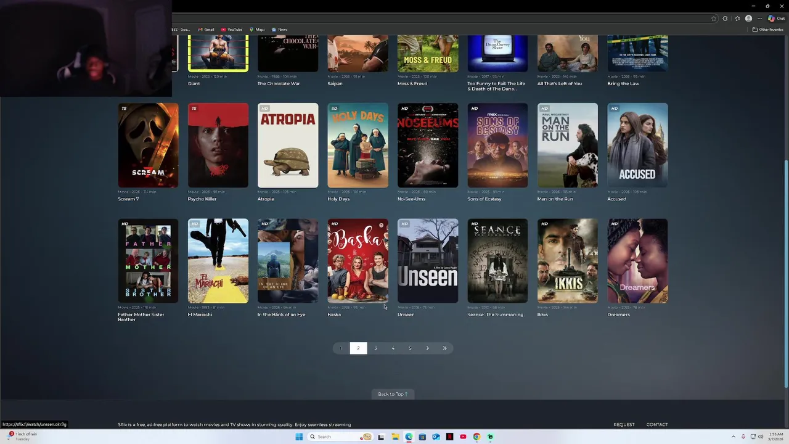789x444 pixels.
Task: Click Back to Top link
Action: [x=393, y=394]
